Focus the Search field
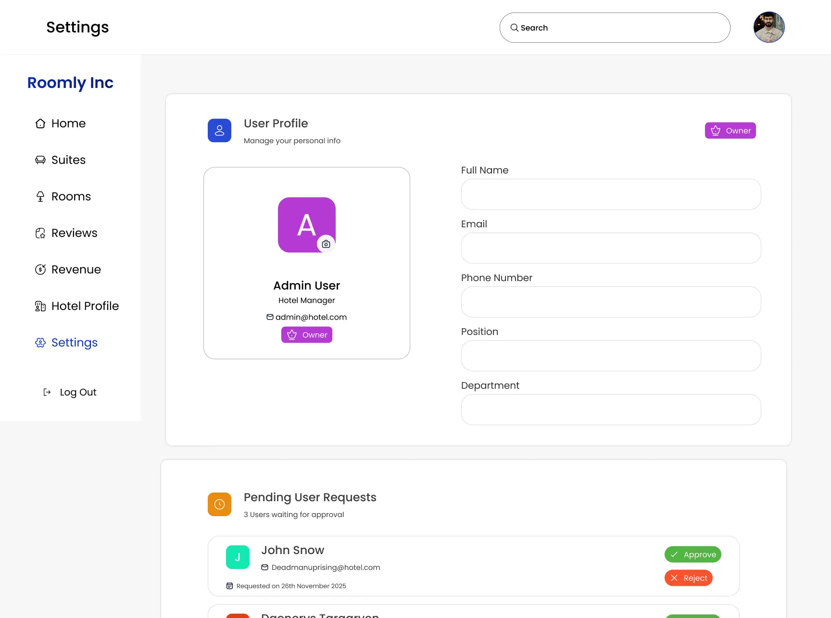This screenshot has width=831, height=618. (615, 28)
